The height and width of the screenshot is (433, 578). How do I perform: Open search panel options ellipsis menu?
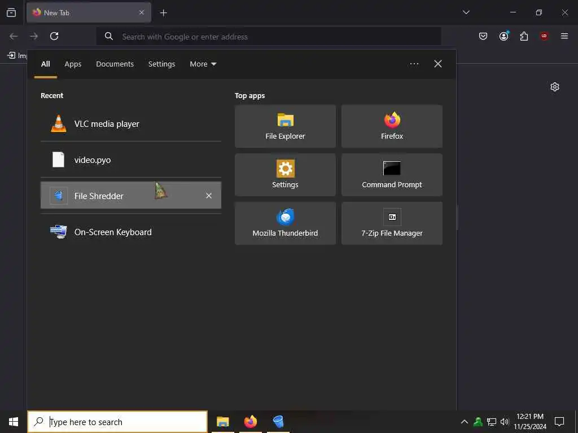414,64
